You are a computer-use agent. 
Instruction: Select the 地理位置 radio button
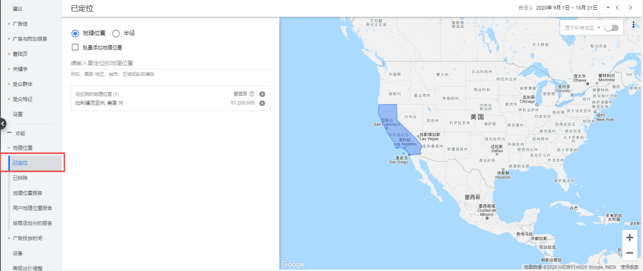point(75,33)
